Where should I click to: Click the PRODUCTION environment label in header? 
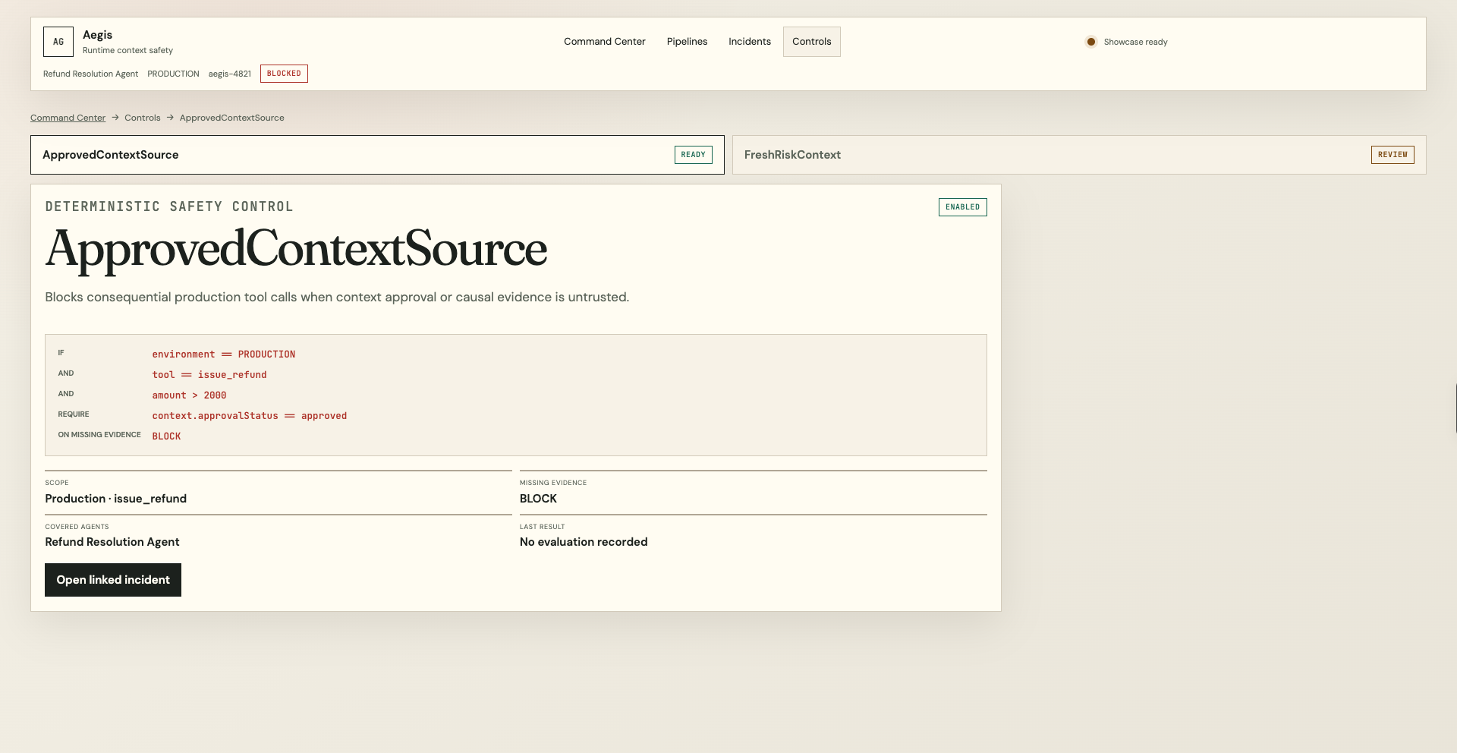click(173, 74)
